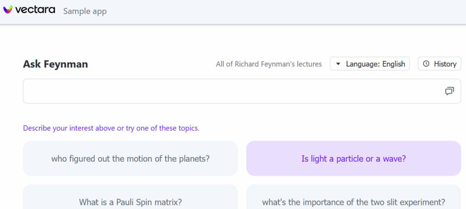Click the 'try one of these topics' phrase
466x209 pixels.
(162, 128)
